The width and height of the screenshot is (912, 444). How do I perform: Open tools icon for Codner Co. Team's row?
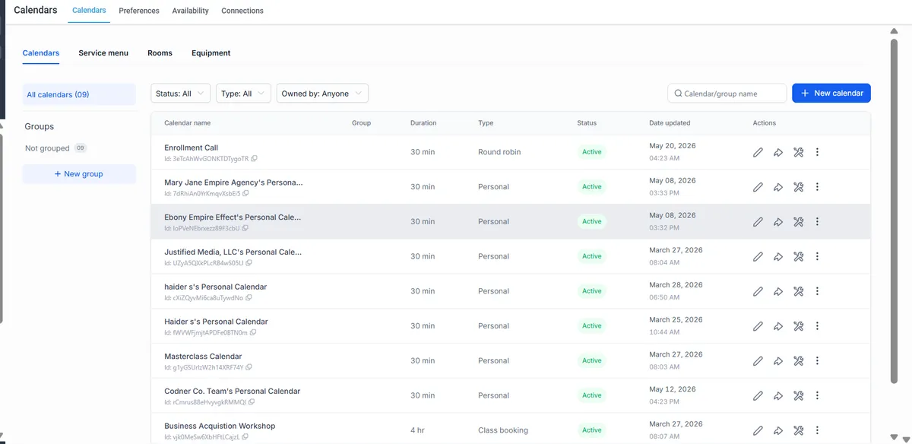coord(798,396)
